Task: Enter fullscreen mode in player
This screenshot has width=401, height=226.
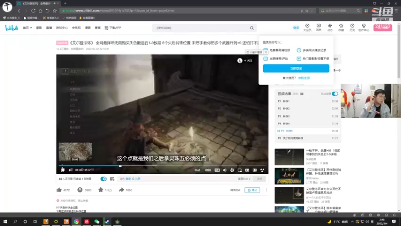Action: [262, 170]
